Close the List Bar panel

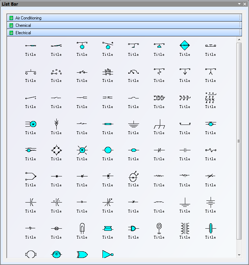(x=245, y=4)
